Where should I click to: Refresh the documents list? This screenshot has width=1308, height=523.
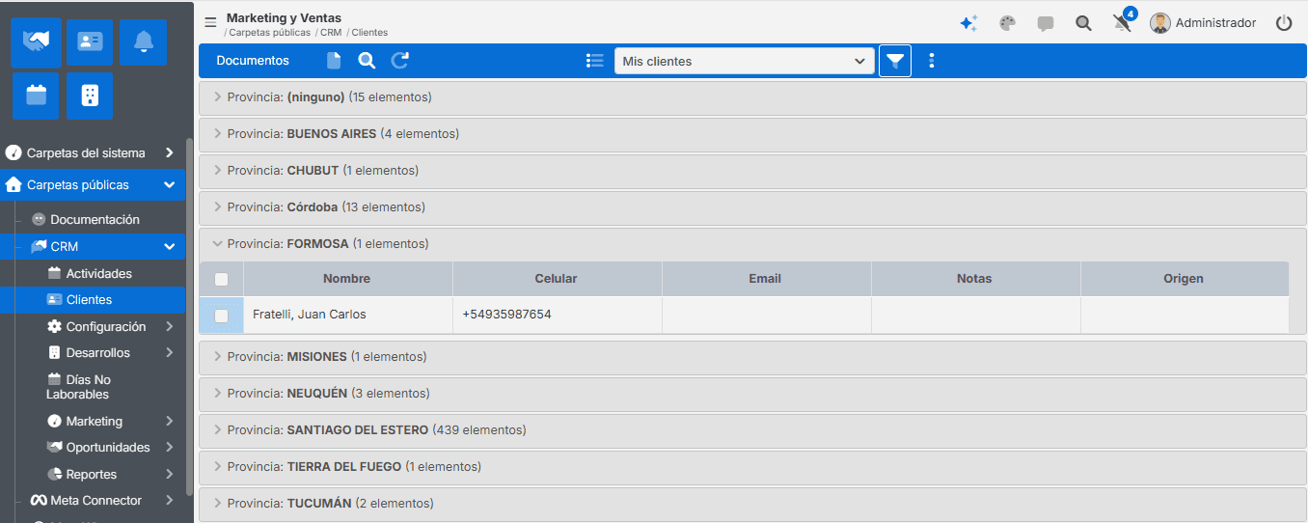[400, 61]
